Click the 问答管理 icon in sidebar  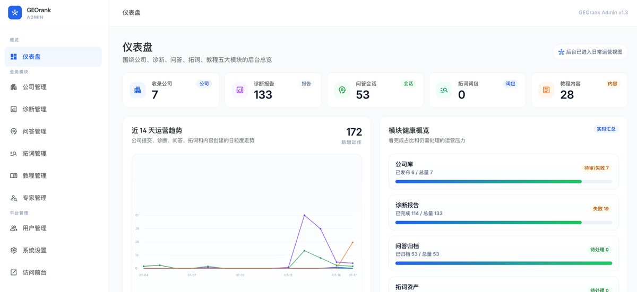click(13, 131)
